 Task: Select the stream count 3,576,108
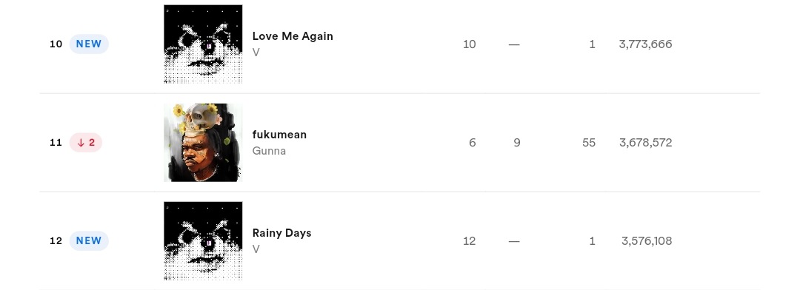pyautogui.click(x=647, y=241)
